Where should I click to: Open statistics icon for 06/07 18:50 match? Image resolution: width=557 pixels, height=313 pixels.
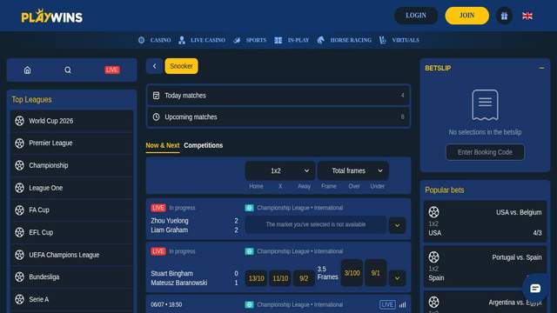402,304
